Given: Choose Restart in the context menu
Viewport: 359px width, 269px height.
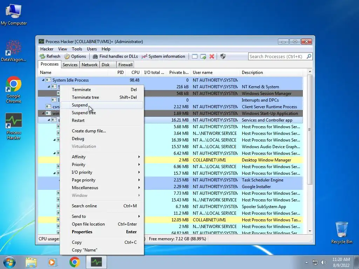Looking at the screenshot, I should pyautogui.click(x=102, y=120).
